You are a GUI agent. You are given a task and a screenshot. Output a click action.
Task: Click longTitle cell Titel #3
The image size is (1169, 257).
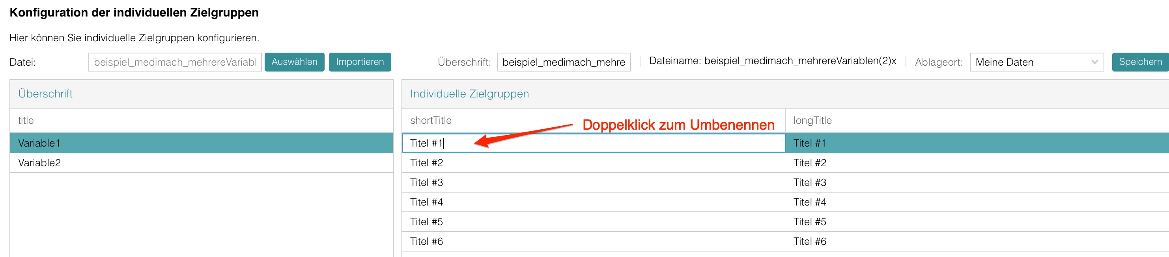click(976, 182)
